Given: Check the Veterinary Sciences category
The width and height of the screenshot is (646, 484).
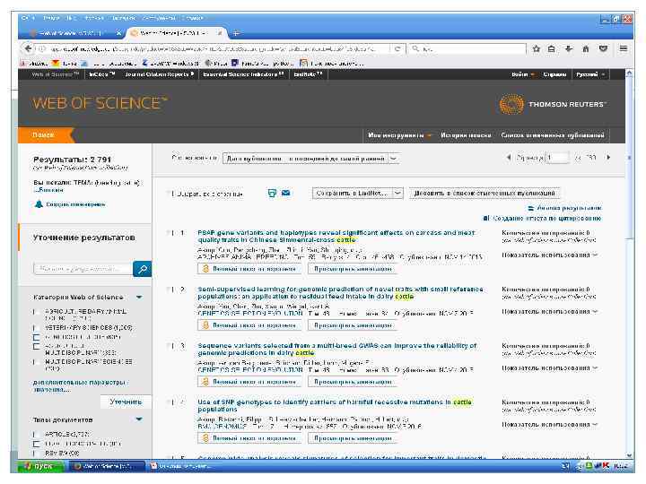Looking at the screenshot, I should (x=36, y=328).
